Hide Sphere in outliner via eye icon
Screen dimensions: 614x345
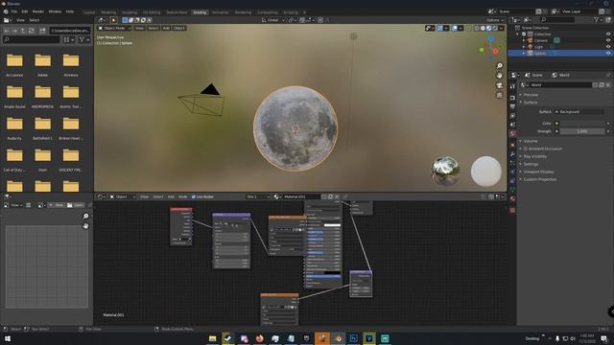point(608,53)
